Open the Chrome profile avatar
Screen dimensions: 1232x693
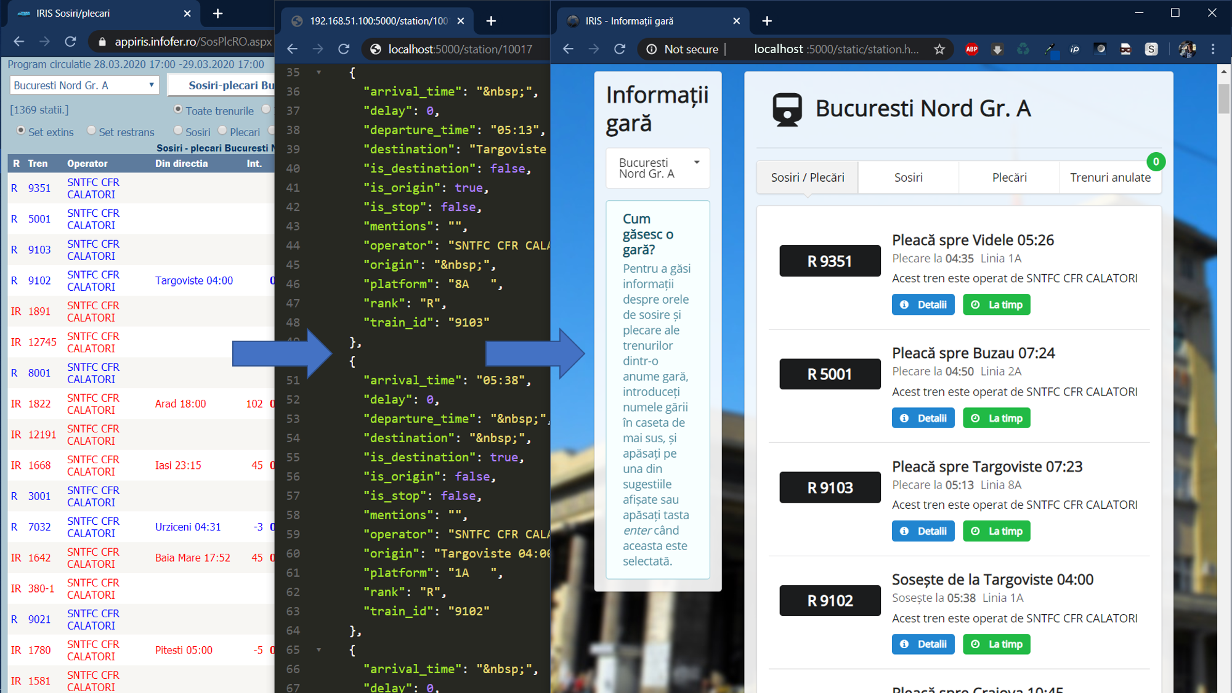coord(1187,49)
